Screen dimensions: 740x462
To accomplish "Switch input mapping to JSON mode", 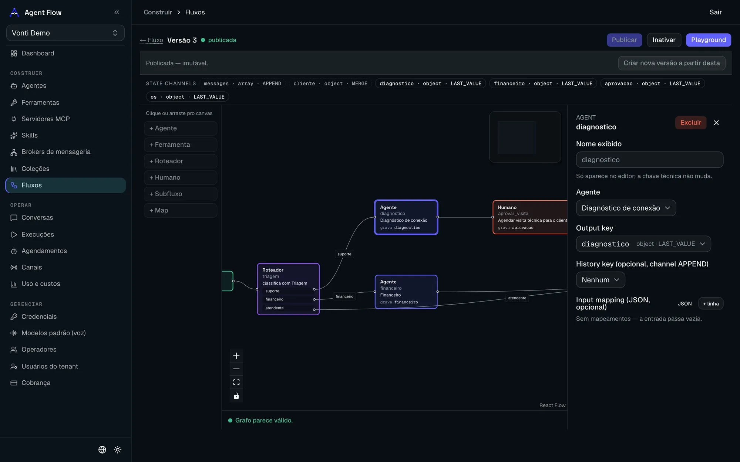I will coord(684,303).
